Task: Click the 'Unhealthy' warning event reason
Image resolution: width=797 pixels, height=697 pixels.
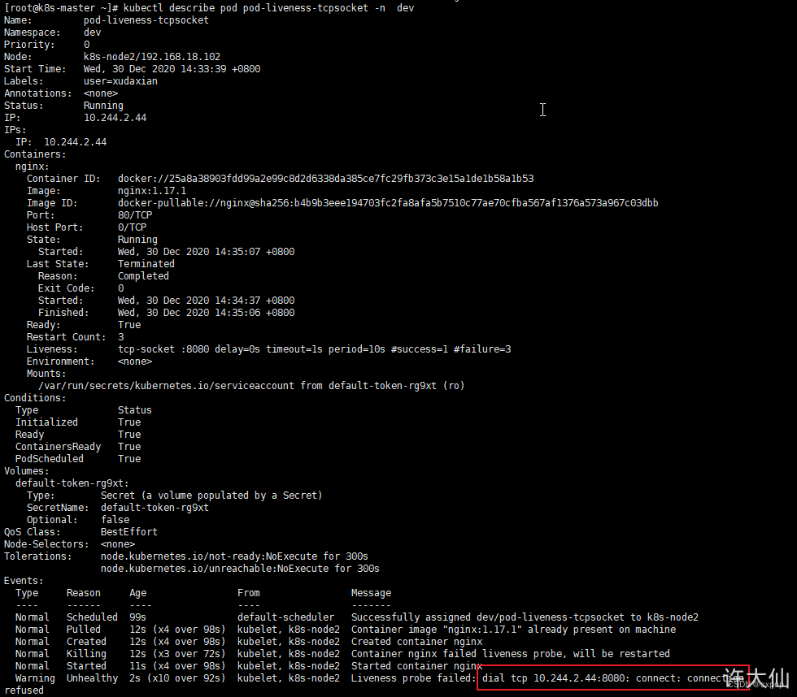Action: click(x=92, y=678)
